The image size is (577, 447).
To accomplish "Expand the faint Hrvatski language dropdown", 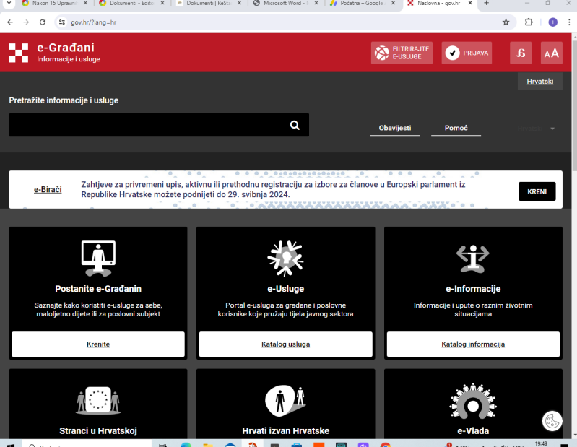I will click(536, 129).
